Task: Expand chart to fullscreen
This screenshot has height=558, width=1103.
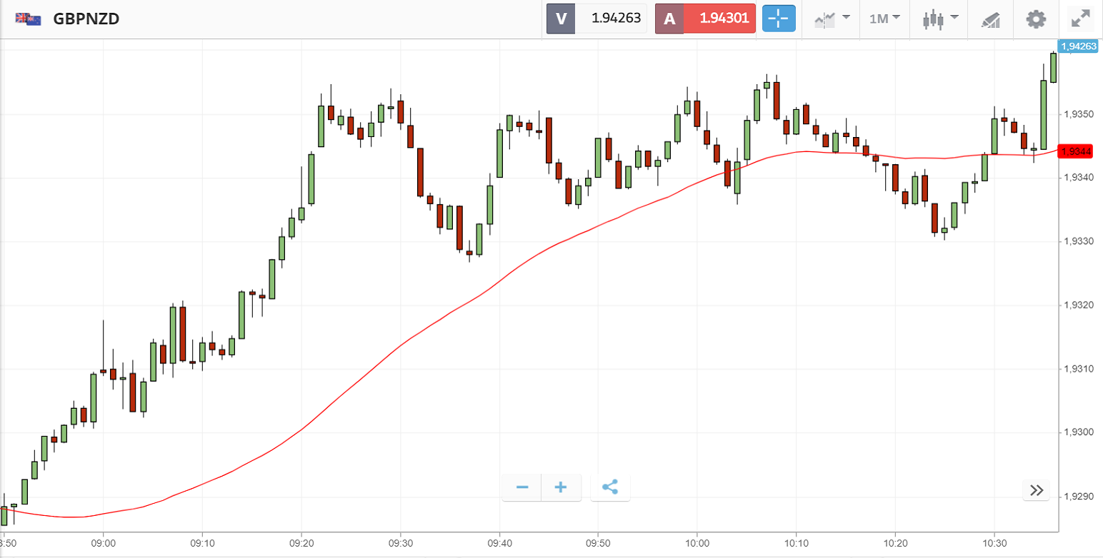Action: (x=1079, y=19)
